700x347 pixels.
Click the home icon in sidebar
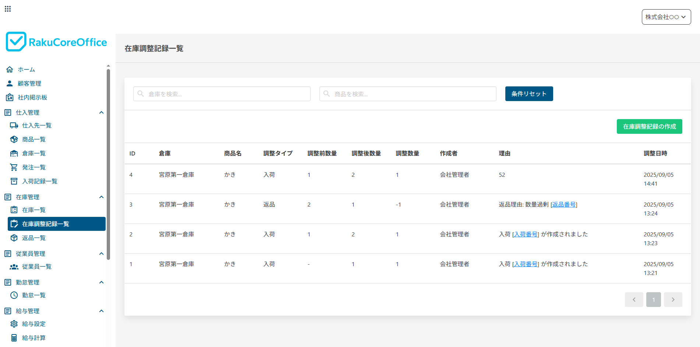10,69
